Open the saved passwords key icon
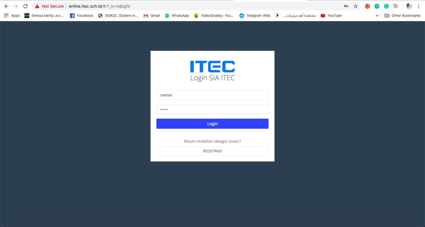The image size is (425, 227). 346,6
